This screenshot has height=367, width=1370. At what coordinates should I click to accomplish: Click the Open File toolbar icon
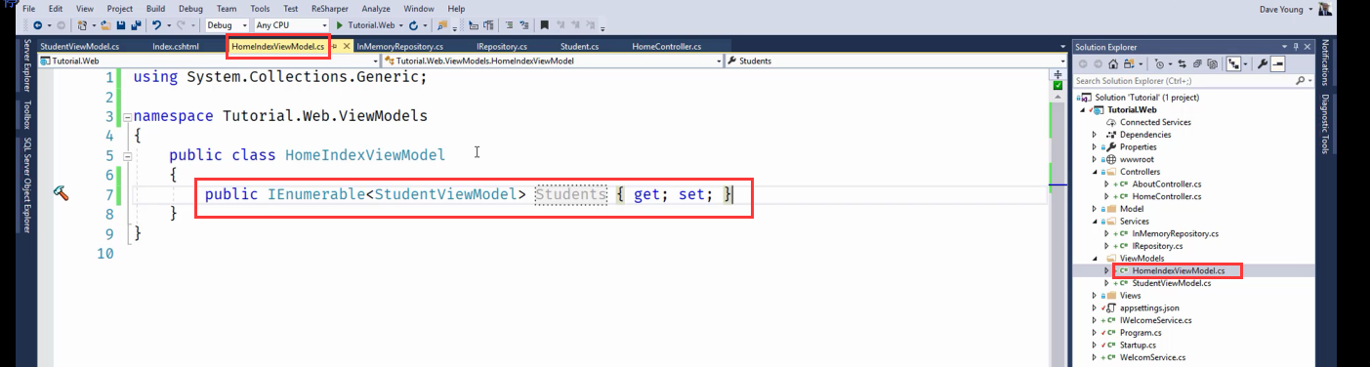[x=106, y=24]
